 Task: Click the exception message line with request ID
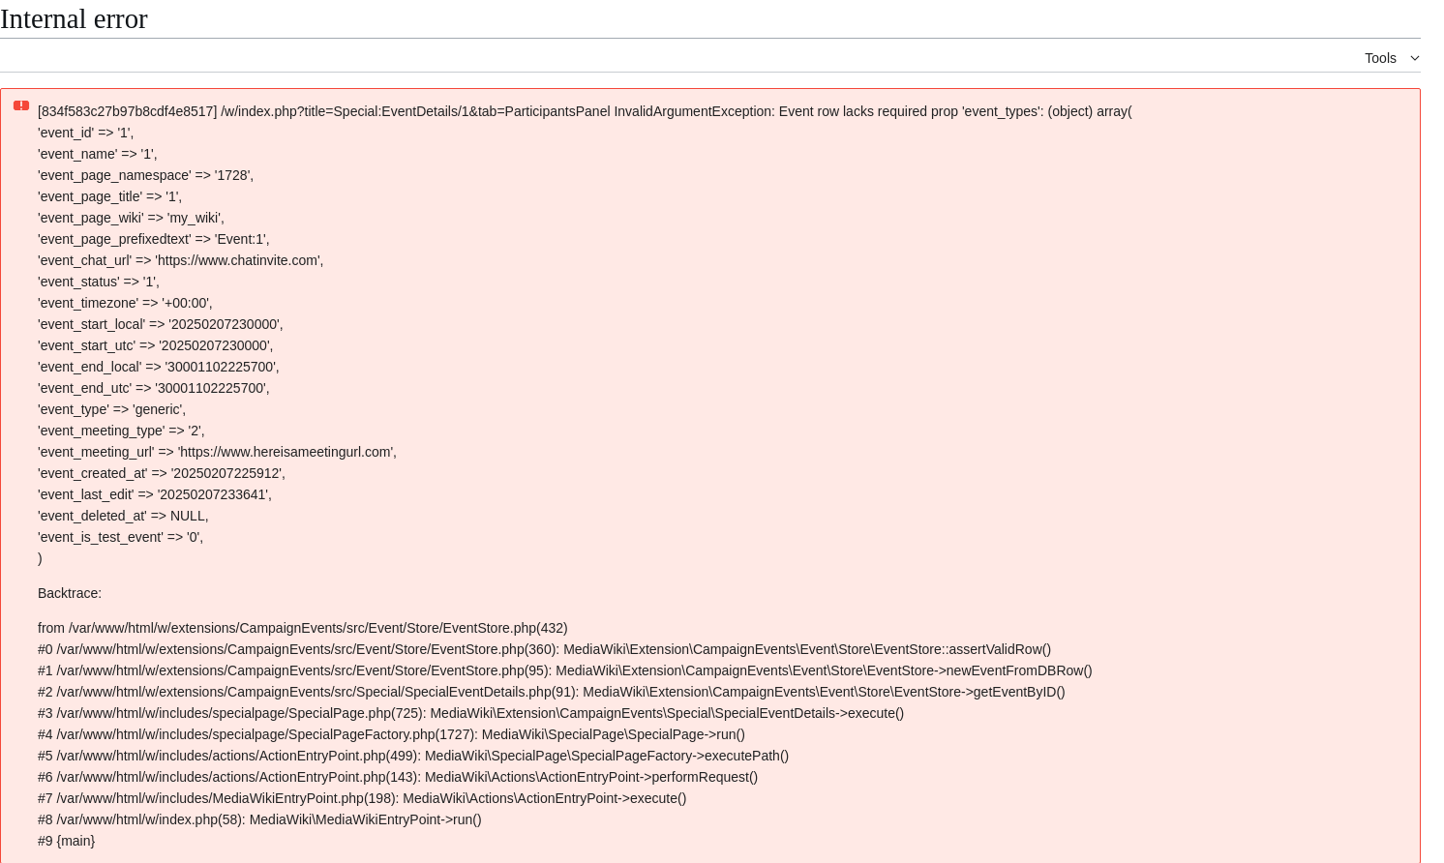(x=585, y=111)
